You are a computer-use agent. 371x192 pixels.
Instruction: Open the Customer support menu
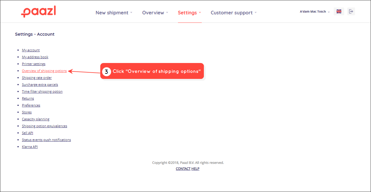click(x=234, y=13)
